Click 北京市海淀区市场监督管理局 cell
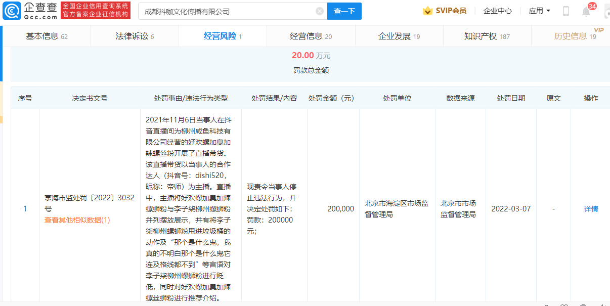The image size is (610, 306). point(397,209)
